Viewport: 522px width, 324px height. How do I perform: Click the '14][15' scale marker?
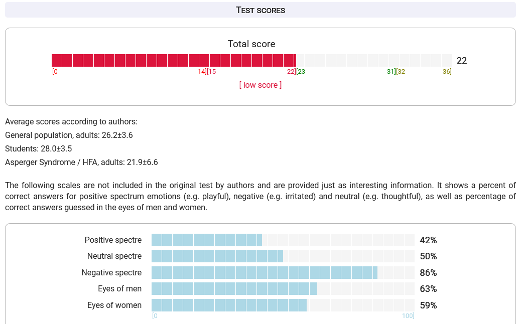coord(207,72)
